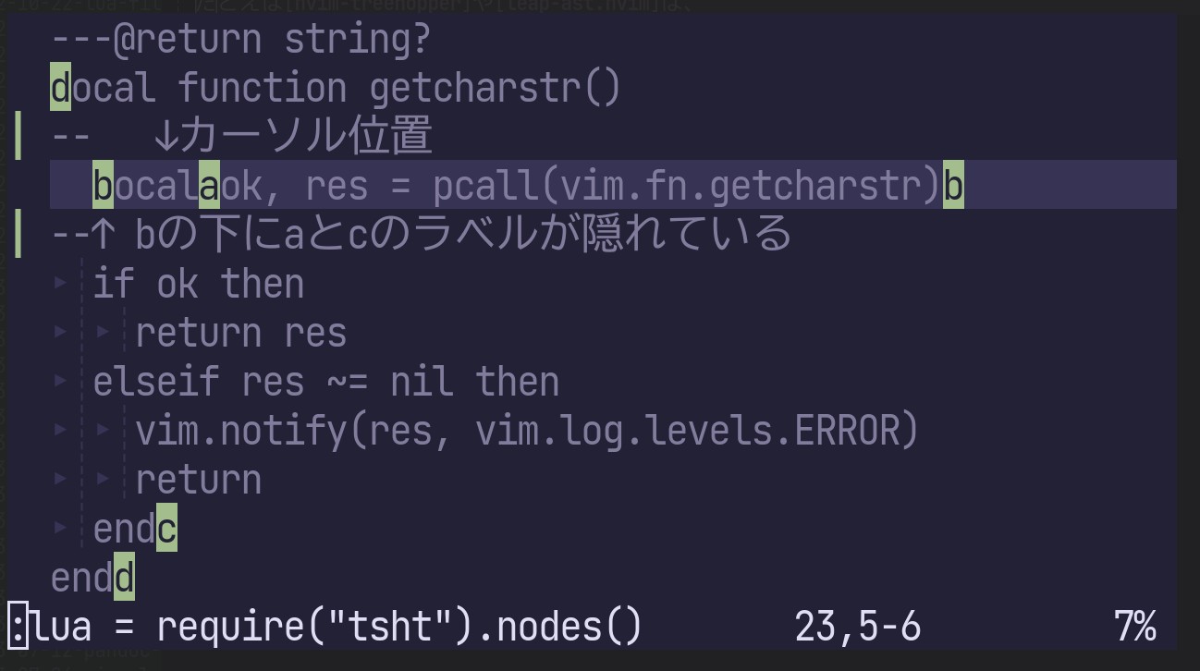Viewport: 1200px width, 671px height.
Task: Click the green "c" label after "end"
Action: 166,530
